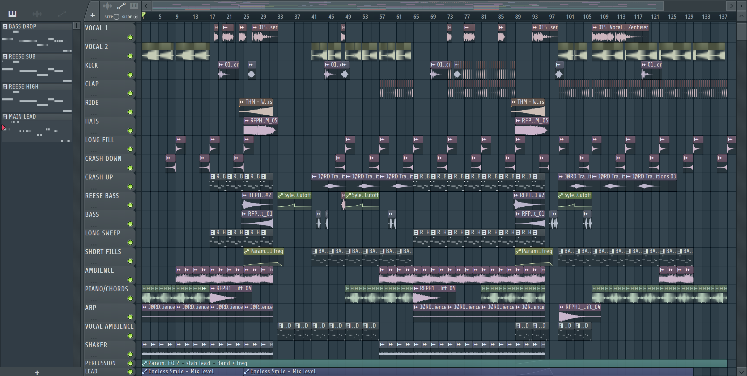Focus pattern clips in playlist toolbar
The height and width of the screenshot is (376, 747).
[134, 6]
